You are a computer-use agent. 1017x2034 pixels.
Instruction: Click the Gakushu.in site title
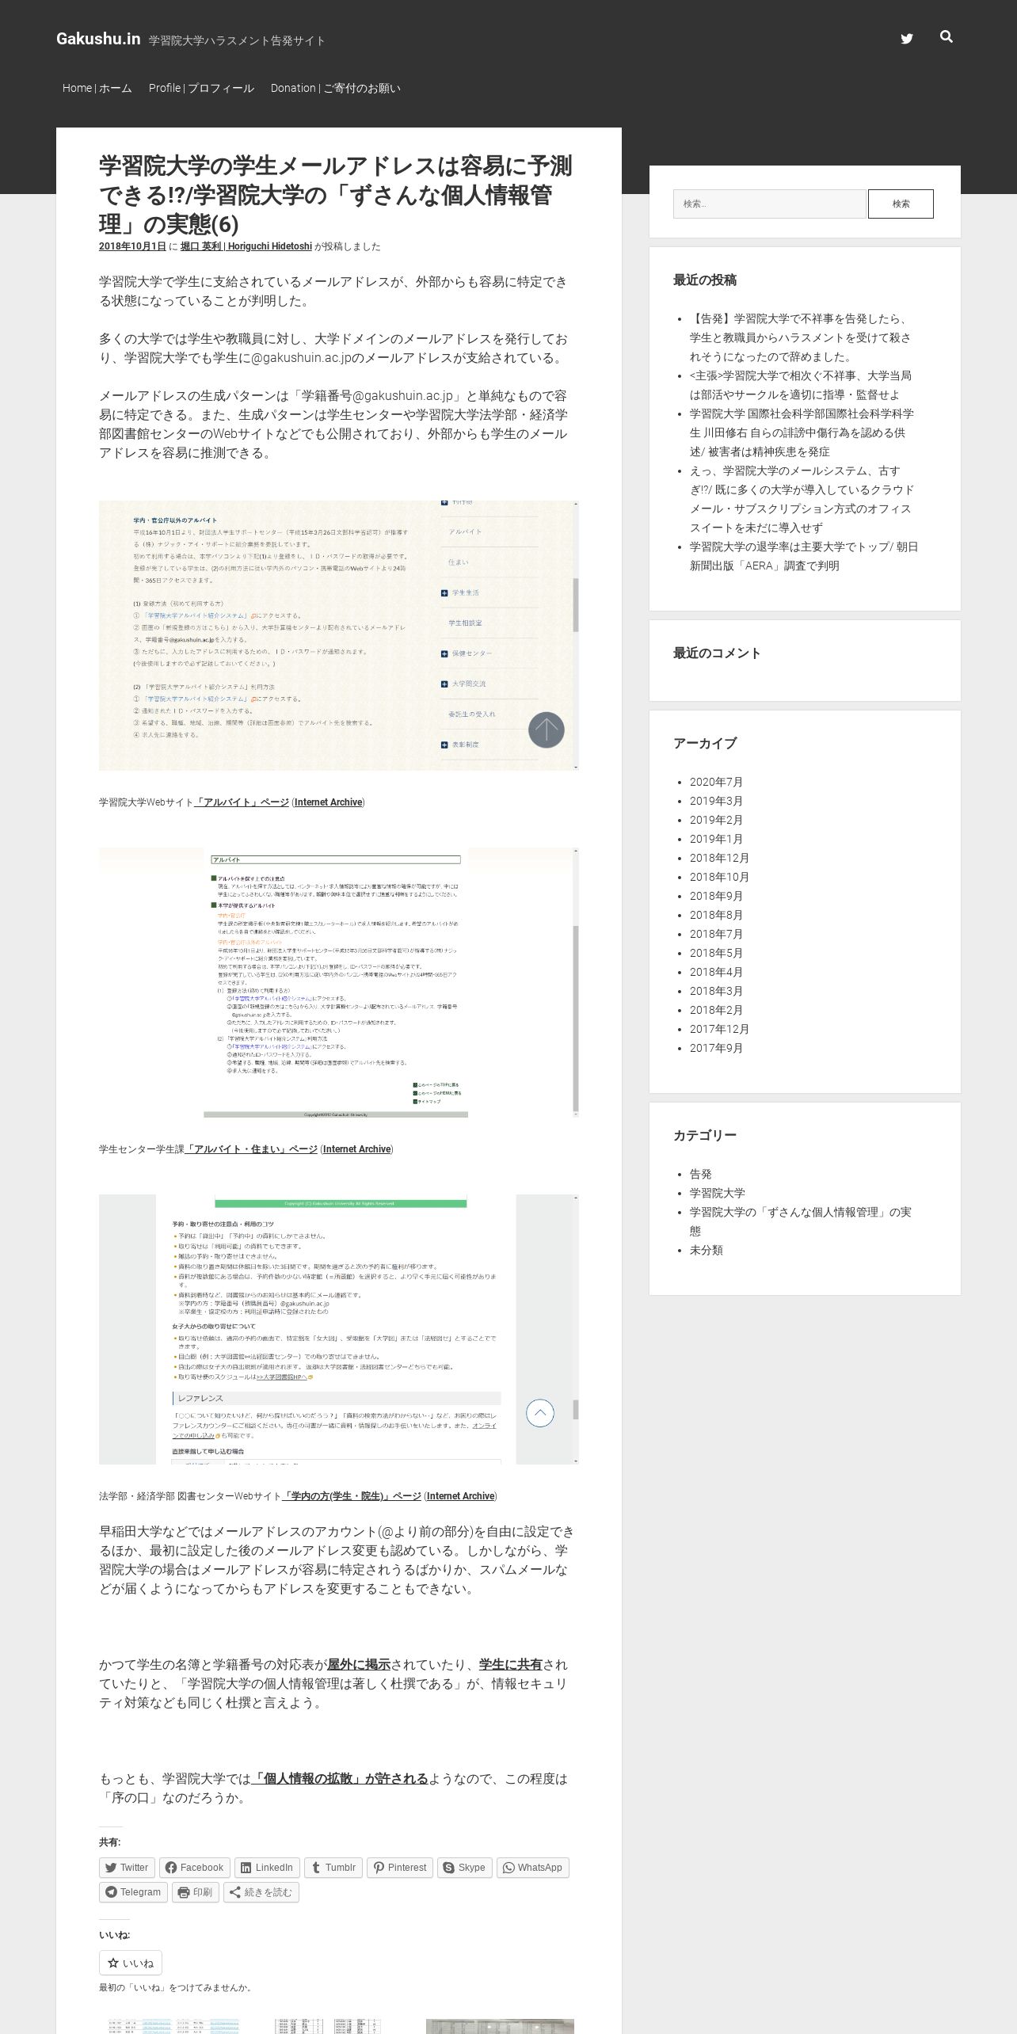pyautogui.click(x=98, y=39)
